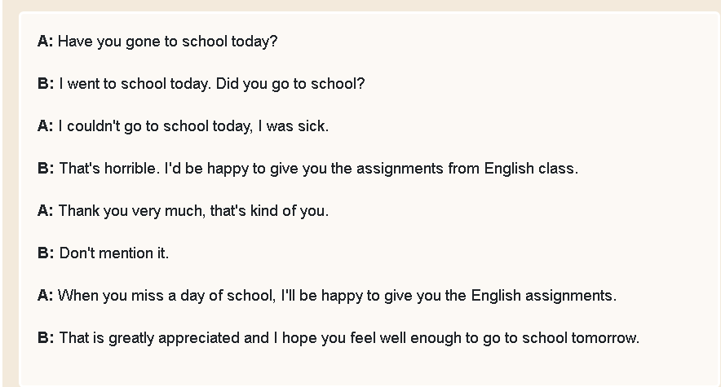
Task: Click the speaker label A on the first line
Action: click(45, 42)
